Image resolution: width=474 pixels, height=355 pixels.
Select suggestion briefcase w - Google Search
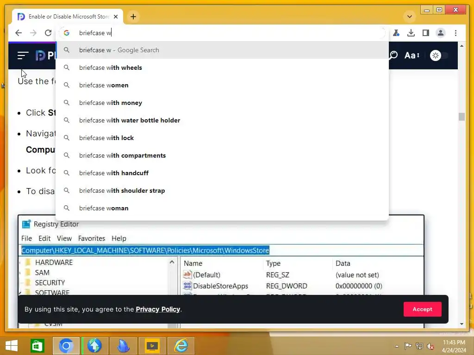point(222,50)
